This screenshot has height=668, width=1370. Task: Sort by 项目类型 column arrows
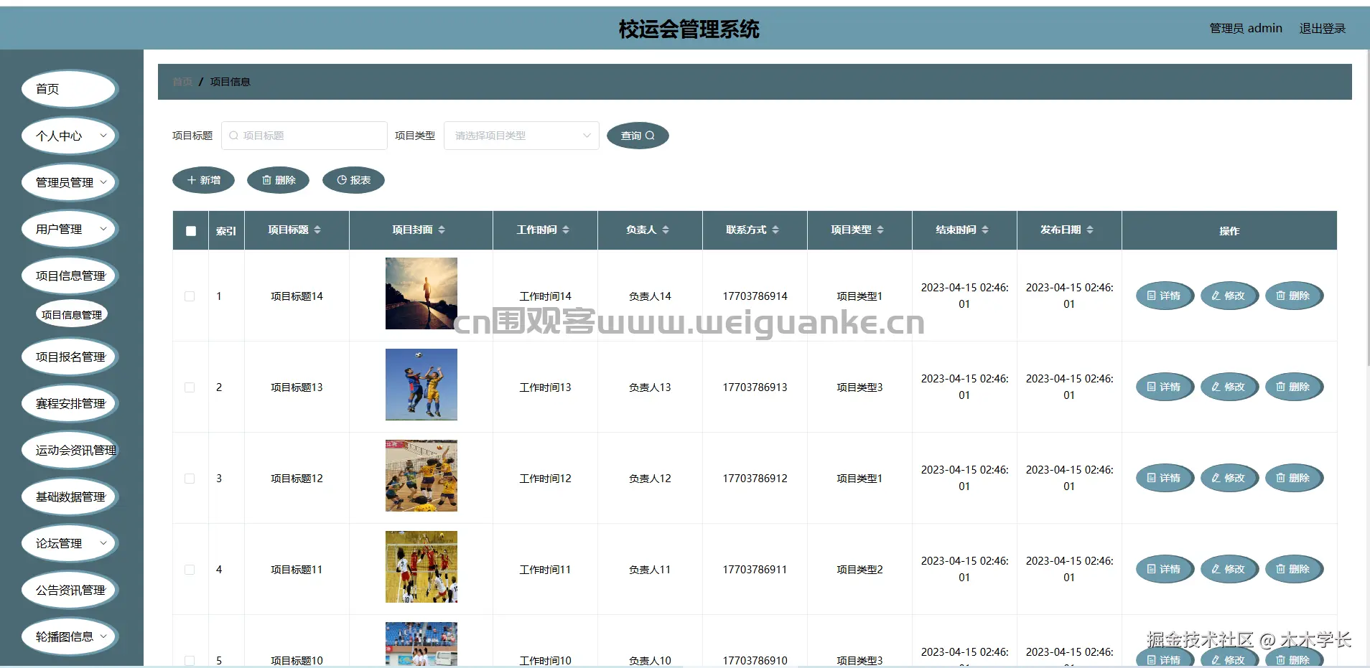pos(880,230)
